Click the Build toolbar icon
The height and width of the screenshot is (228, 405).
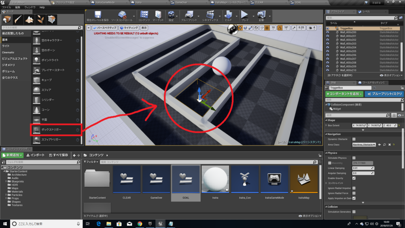coord(228,16)
